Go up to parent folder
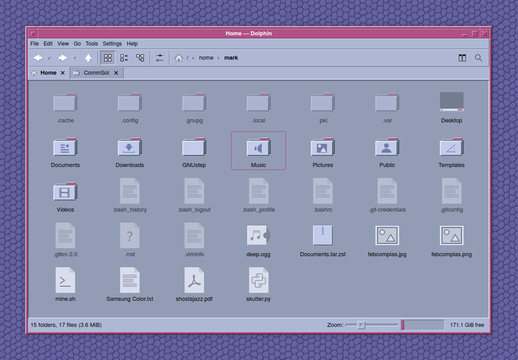The image size is (518, 360). [x=88, y=58]
